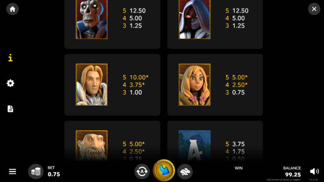Open the bet coins selector
The height and width of the screenshot is (182, 324).
pos(36,172)
